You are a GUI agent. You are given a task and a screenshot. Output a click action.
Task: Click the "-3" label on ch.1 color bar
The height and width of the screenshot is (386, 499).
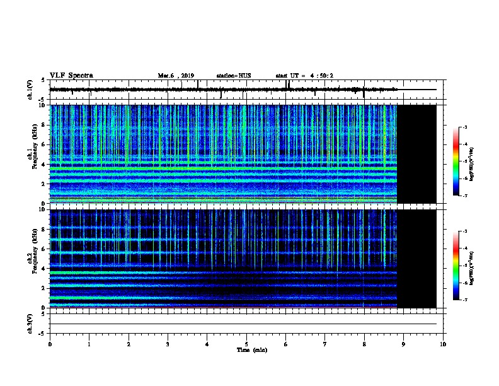coord(464,127)
